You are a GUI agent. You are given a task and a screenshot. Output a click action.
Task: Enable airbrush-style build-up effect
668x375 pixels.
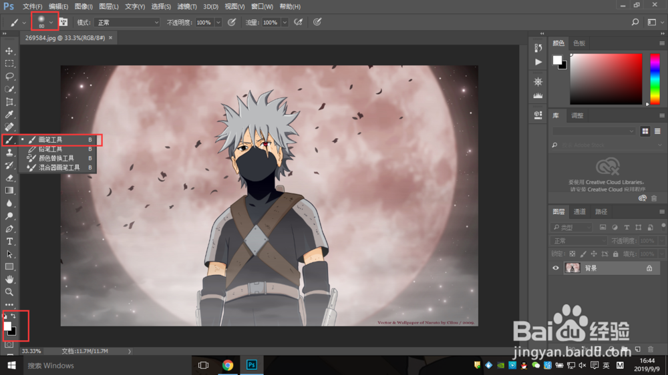coord(298,22)
